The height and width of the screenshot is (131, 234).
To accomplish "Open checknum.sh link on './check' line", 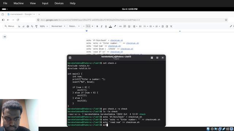I will [x=127, y=49].
